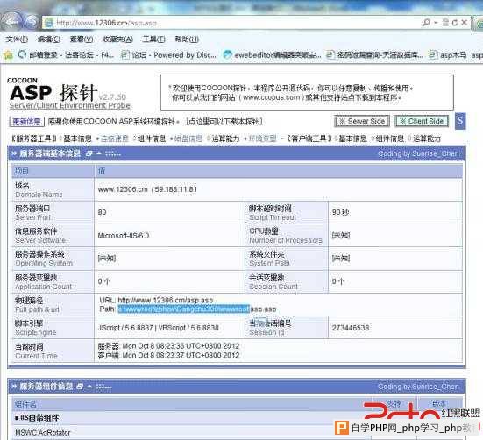Open the ewebeditor bookmark on favorites bar
The image size is (483, 440).
(x=273, y=55)
